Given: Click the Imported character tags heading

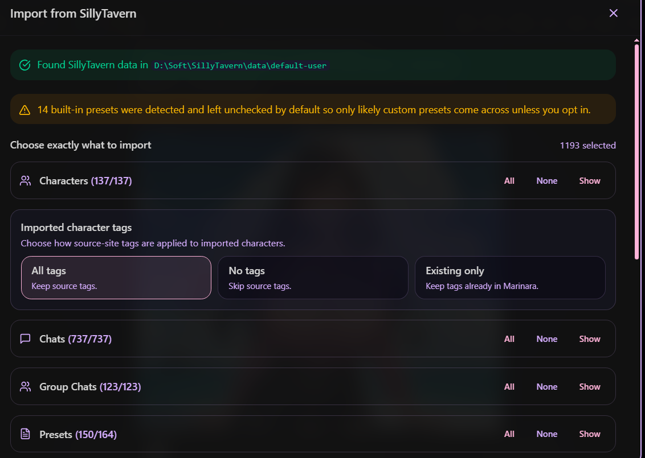Looking at the screenshot, I should click(76, 228).
